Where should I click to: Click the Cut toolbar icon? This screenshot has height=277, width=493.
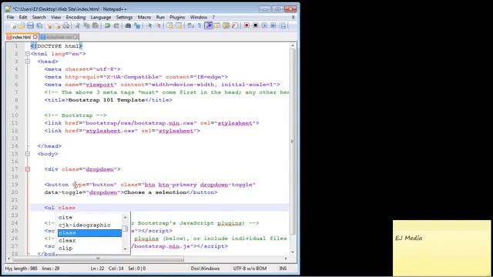77,25
